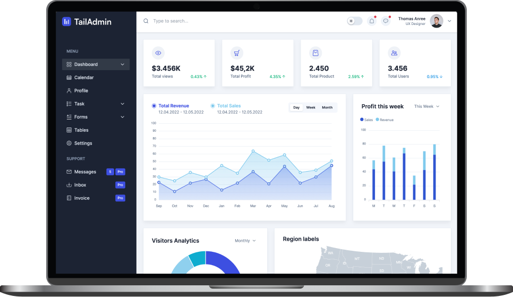Open the This Week dropdown
This screenshot has width=513, height=297.
[426, 106]
